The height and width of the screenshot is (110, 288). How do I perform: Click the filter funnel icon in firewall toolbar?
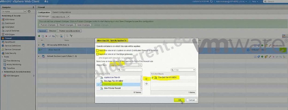pos(71,36)
